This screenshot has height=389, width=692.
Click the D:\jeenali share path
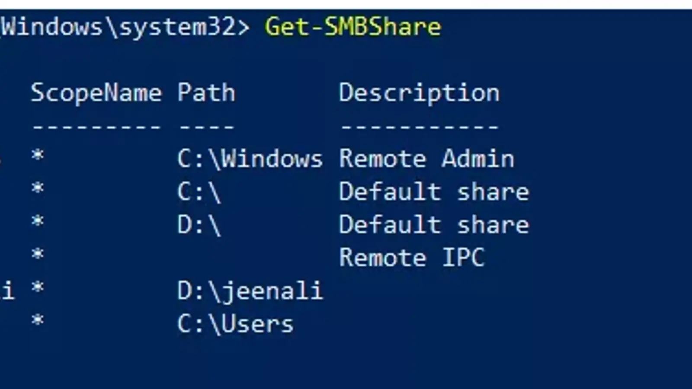point(250,291)
